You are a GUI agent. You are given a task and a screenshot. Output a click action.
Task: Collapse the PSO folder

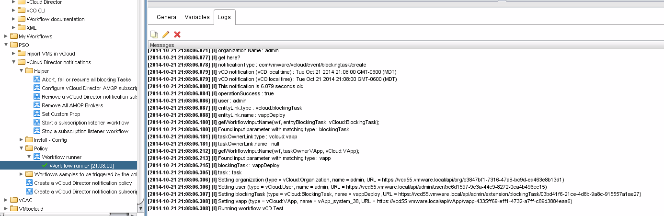(6, 45)
